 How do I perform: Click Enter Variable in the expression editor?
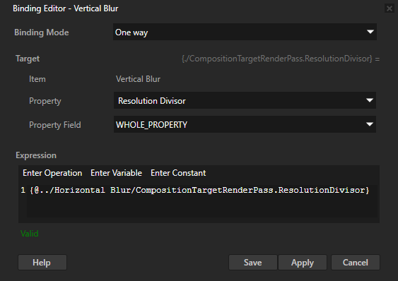(116, 173)
